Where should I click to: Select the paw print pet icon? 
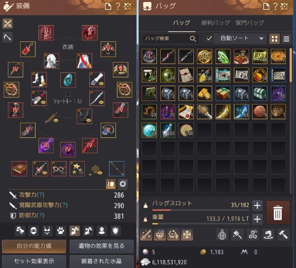click(61, 231)
